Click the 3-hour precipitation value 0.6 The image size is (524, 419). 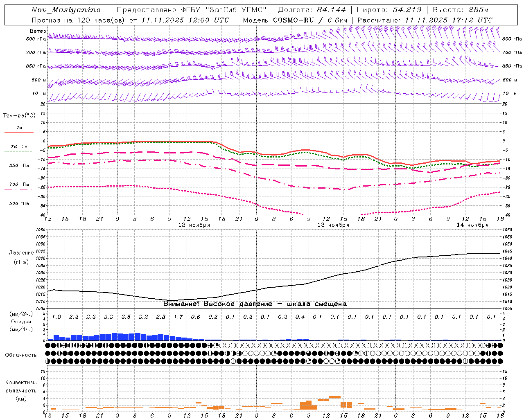click(196, 317)
